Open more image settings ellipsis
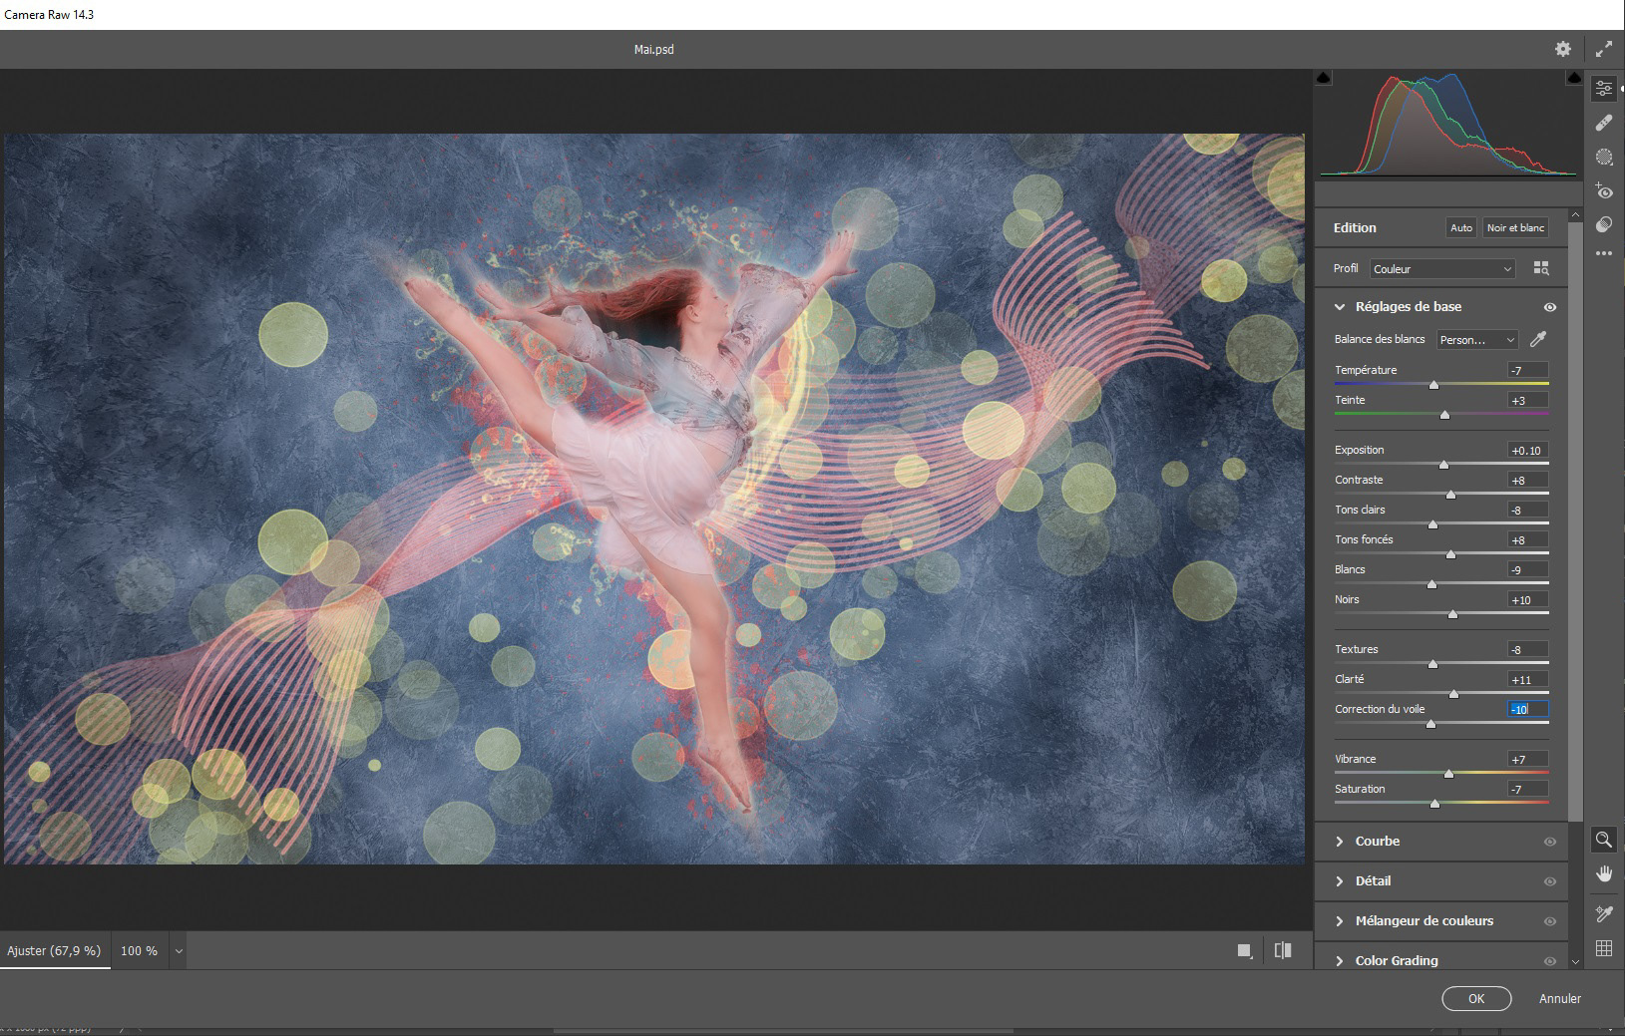 tap(1604, 253)
